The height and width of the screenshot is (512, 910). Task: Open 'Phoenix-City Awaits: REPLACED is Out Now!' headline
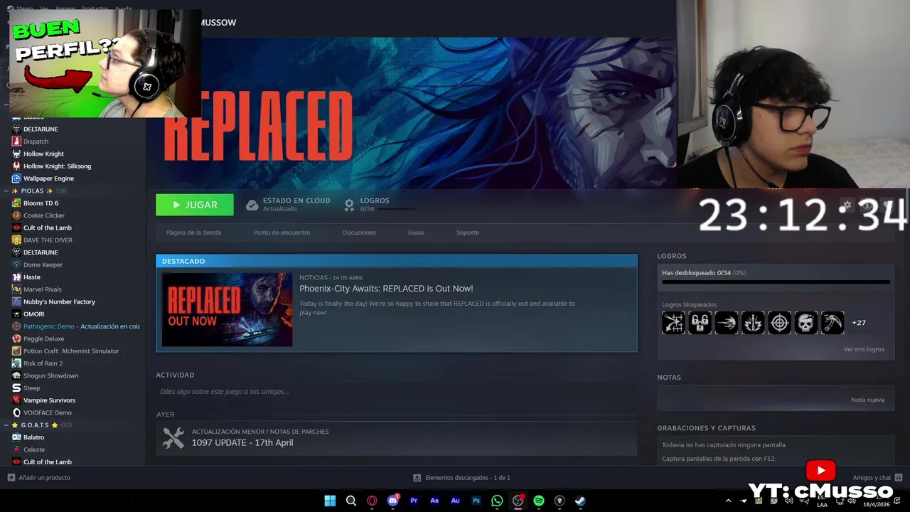386,289
